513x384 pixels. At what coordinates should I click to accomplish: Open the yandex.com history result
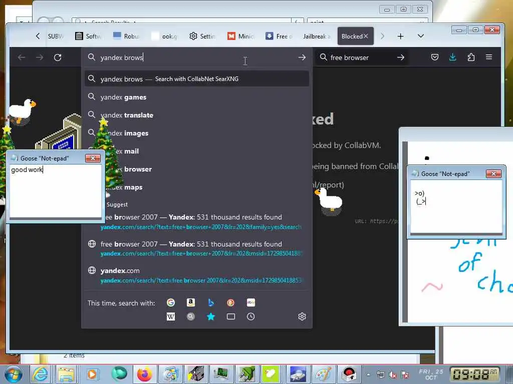pyautogui.click(x=196, y=275)
